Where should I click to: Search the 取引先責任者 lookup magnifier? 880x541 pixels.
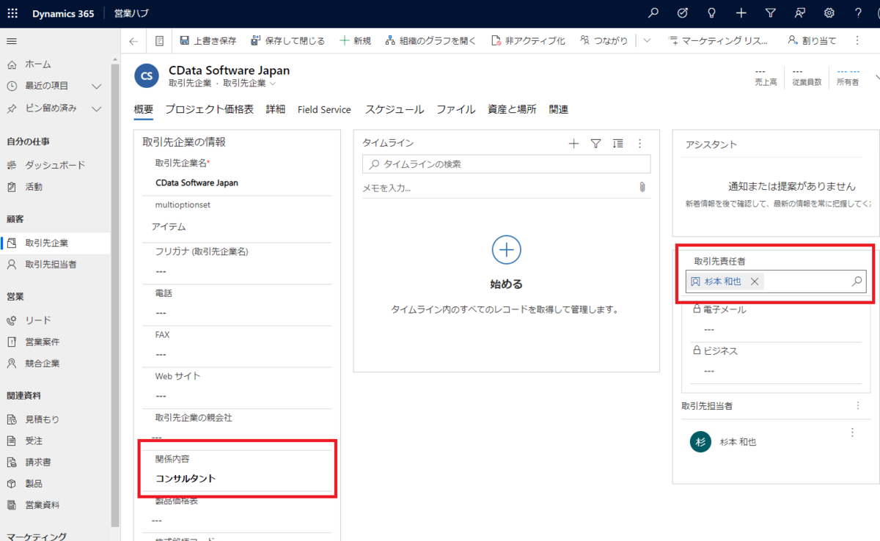click(857, 281)
